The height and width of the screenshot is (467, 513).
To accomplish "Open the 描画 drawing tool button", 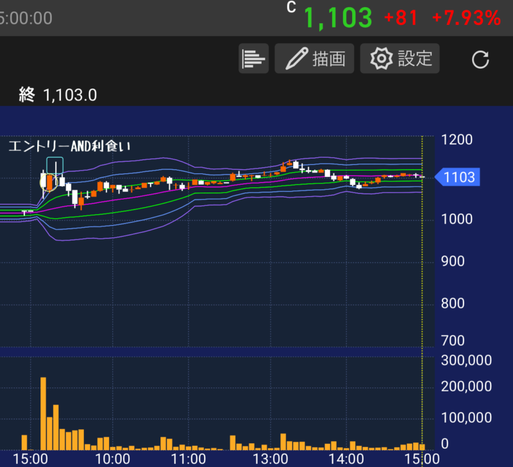I will coord(314,58).
